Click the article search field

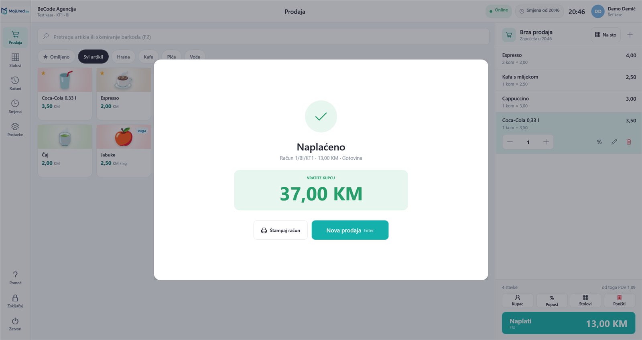coord(264,37)
